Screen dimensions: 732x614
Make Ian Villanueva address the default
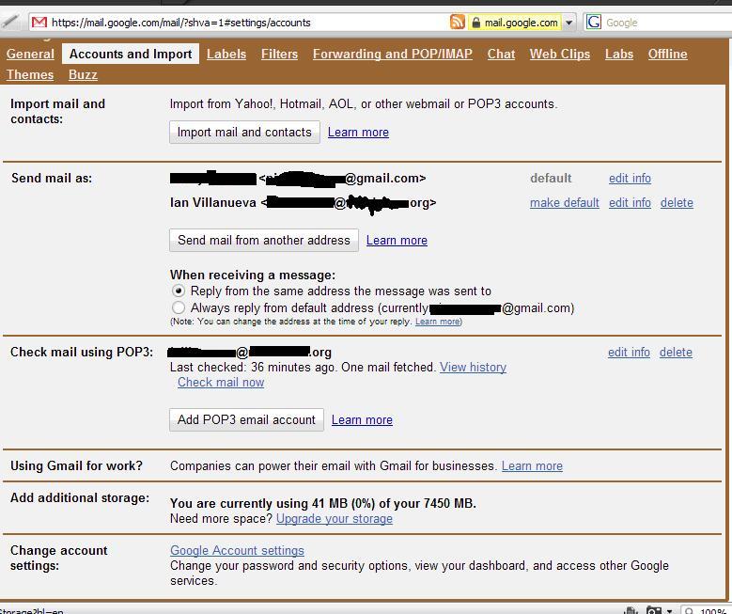click(x=565, y=202)
